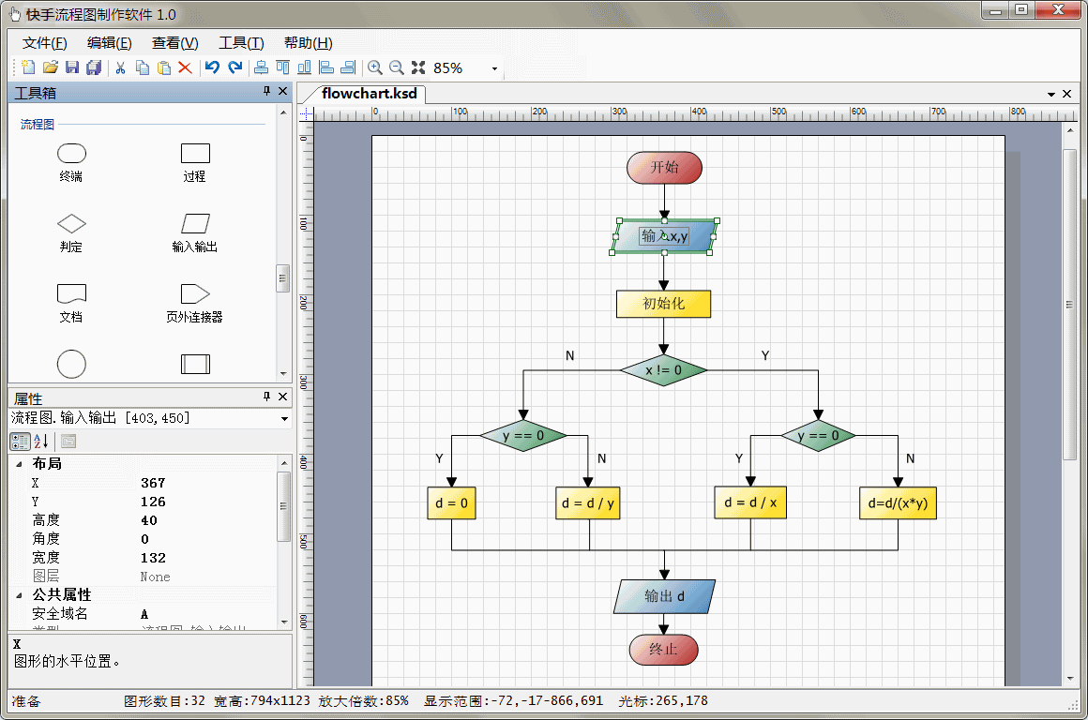Cut the selected shape with scissors icon
This screenshot has width=1088, height=720.
pos(120,67)
